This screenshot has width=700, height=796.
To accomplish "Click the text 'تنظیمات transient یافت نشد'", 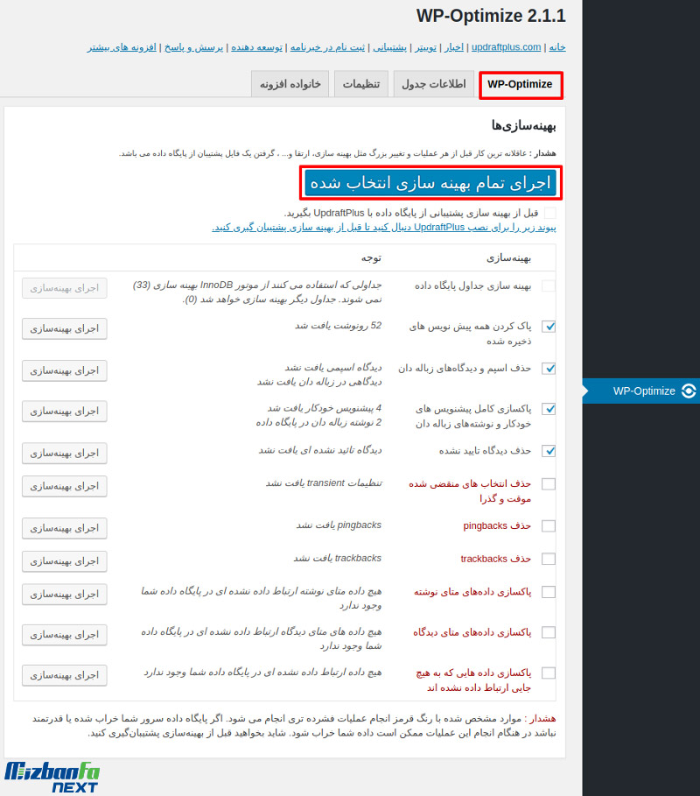I will (x=324, y=483).
